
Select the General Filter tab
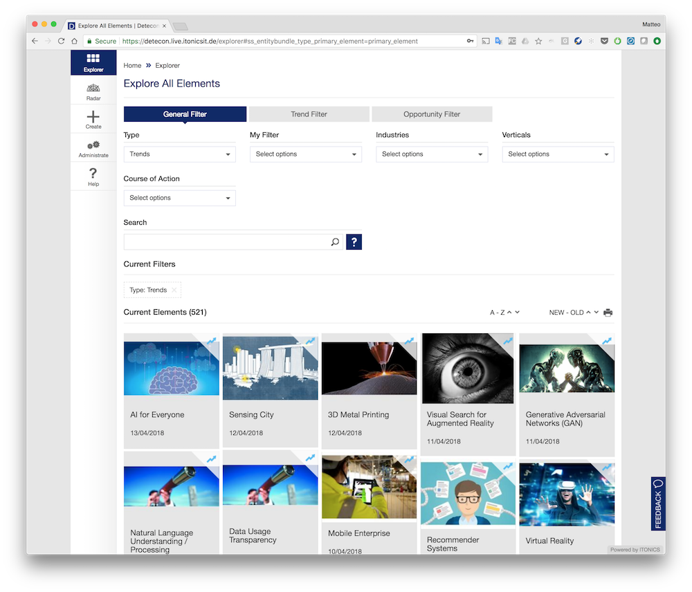pos(185,114)
